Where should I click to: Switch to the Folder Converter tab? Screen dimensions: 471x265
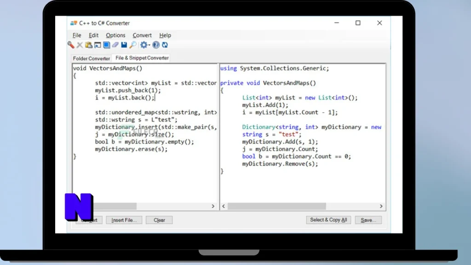click(92, 58)
